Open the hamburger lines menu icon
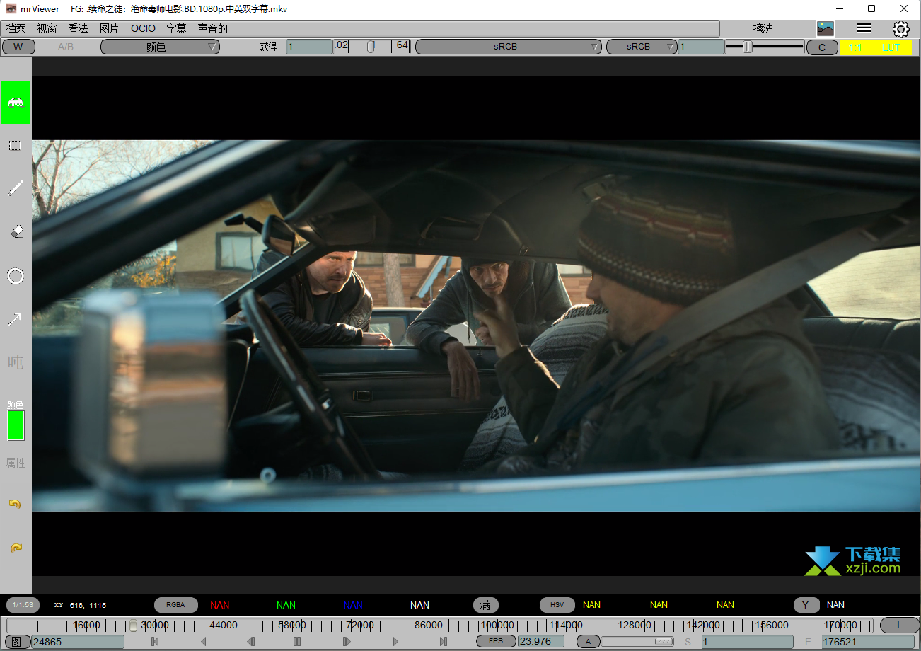The height and width of the screenshot is (651, 921). 864,28
